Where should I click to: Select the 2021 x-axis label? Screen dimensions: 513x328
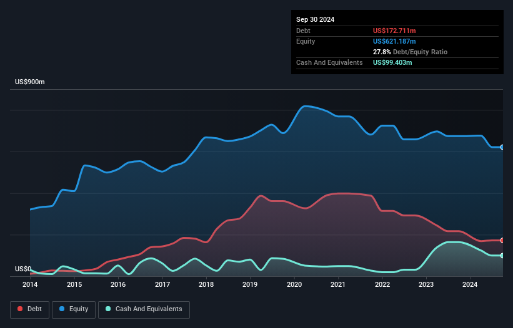(338, 284)
